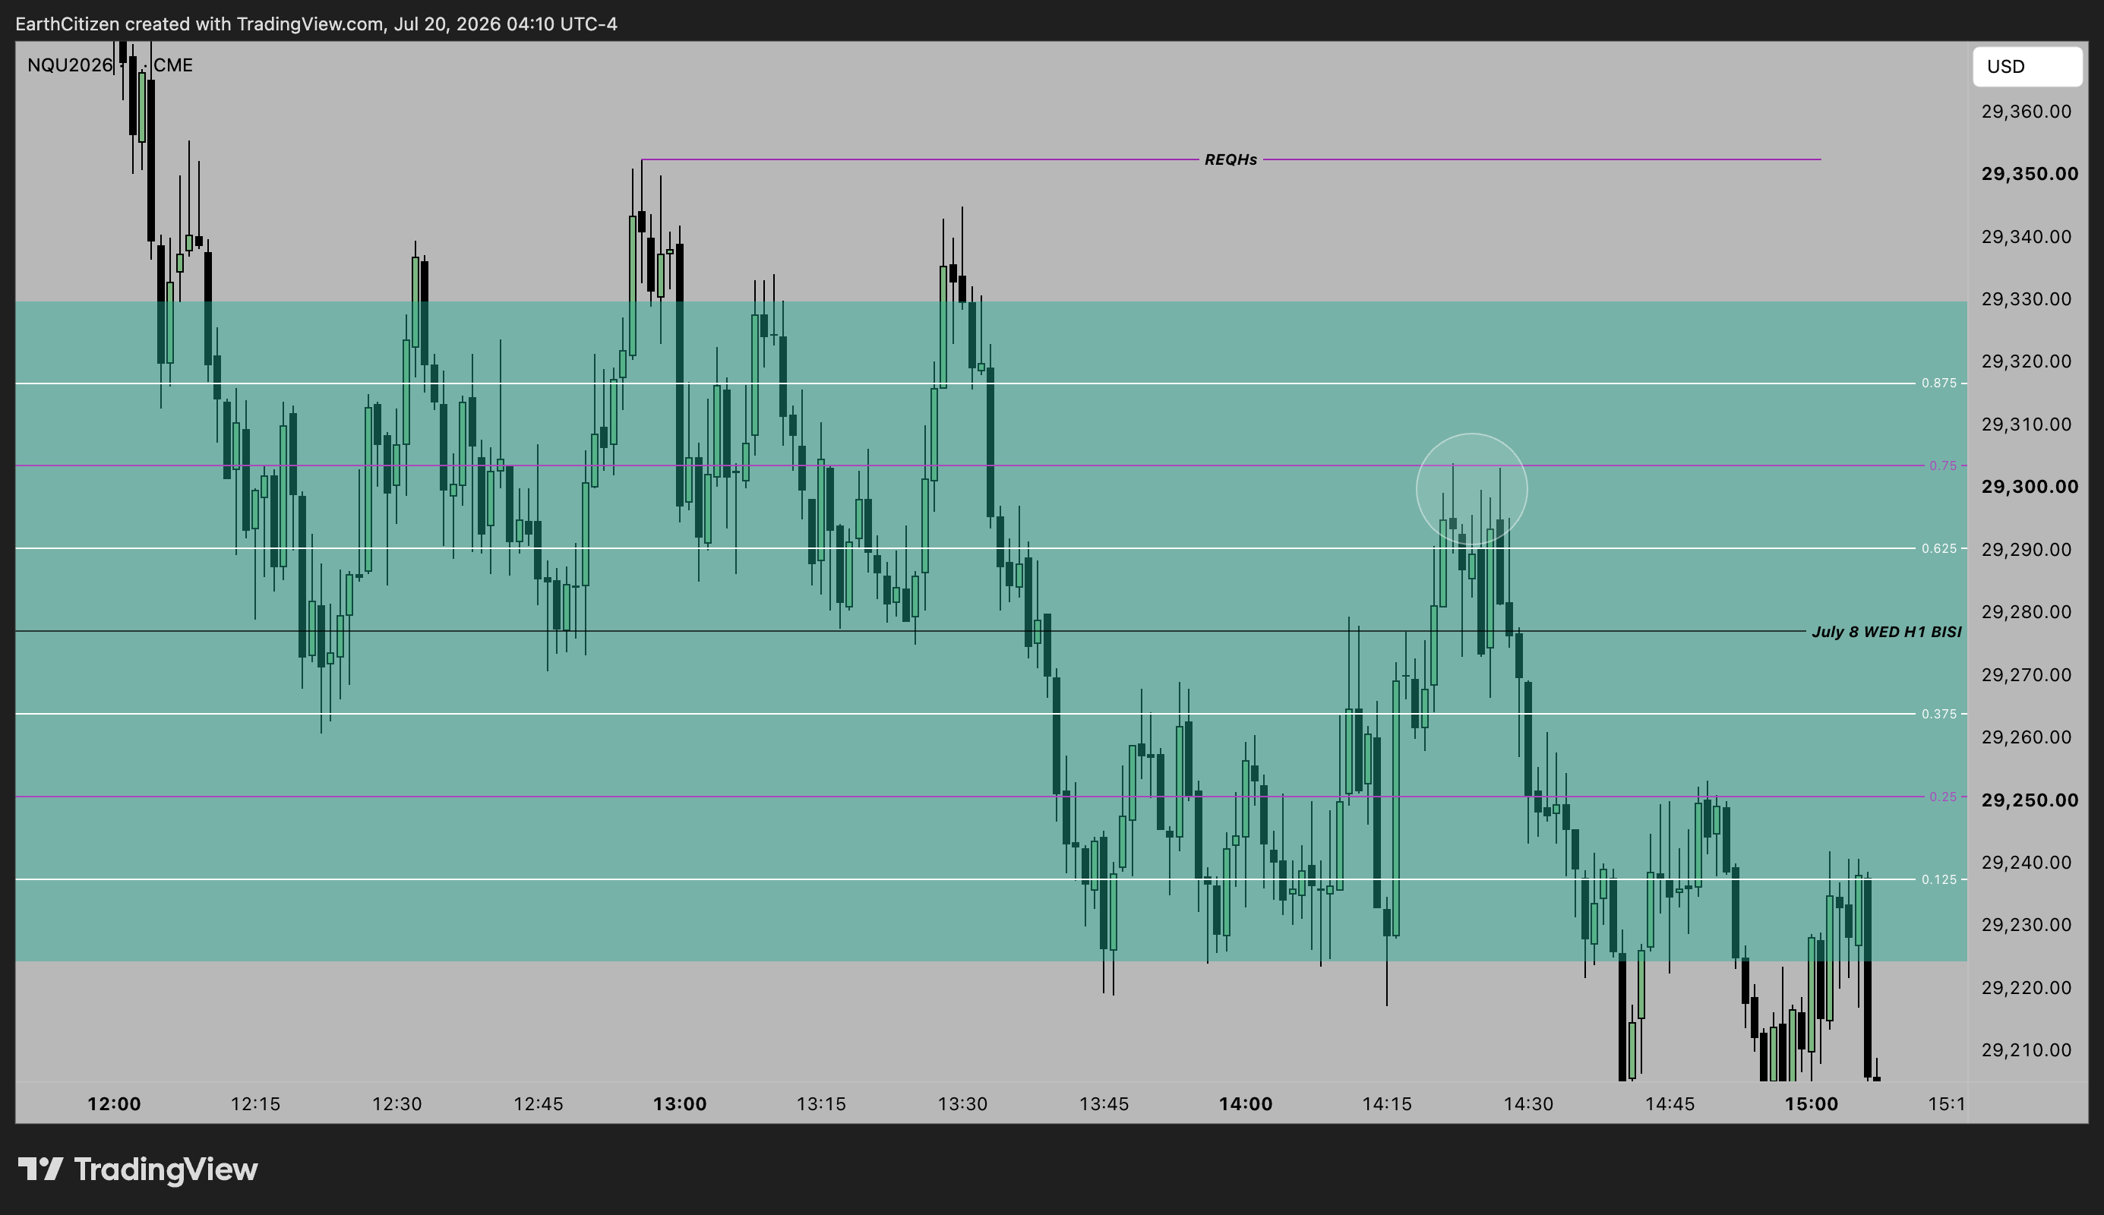This screenshot has width=2104, height=1215.
Task: Click the 29,230.00 price axis label
Action: pyautogui.click(x=2026, y=925)
